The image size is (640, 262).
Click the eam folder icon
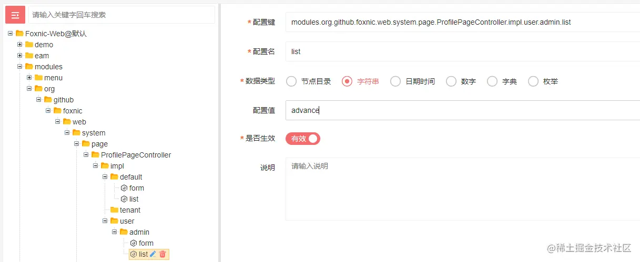tap(29, 56)
